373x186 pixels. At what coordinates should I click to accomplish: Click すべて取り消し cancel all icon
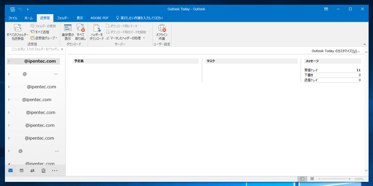pos(81,32)
